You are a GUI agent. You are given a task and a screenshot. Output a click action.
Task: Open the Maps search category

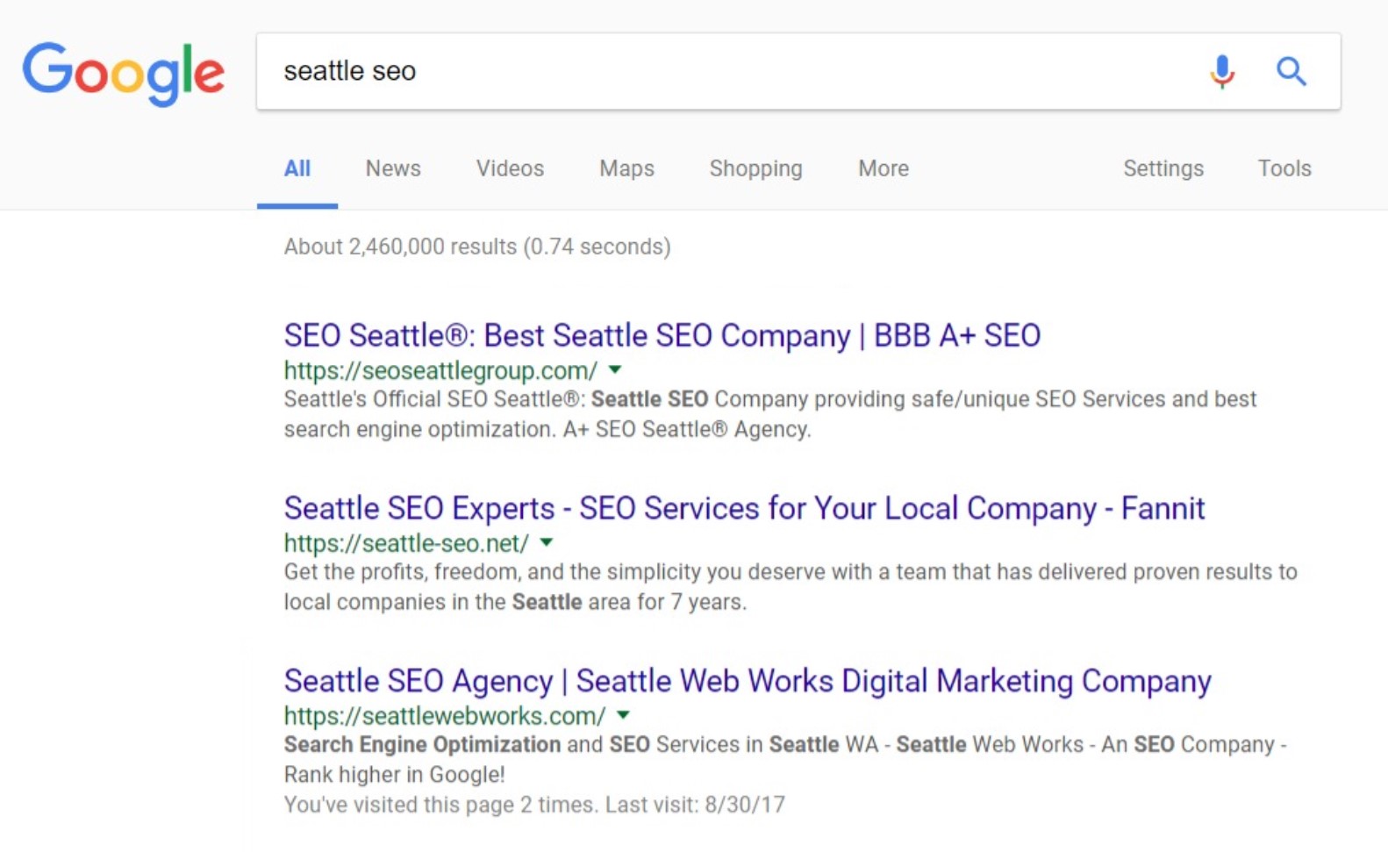click(626, 168)
